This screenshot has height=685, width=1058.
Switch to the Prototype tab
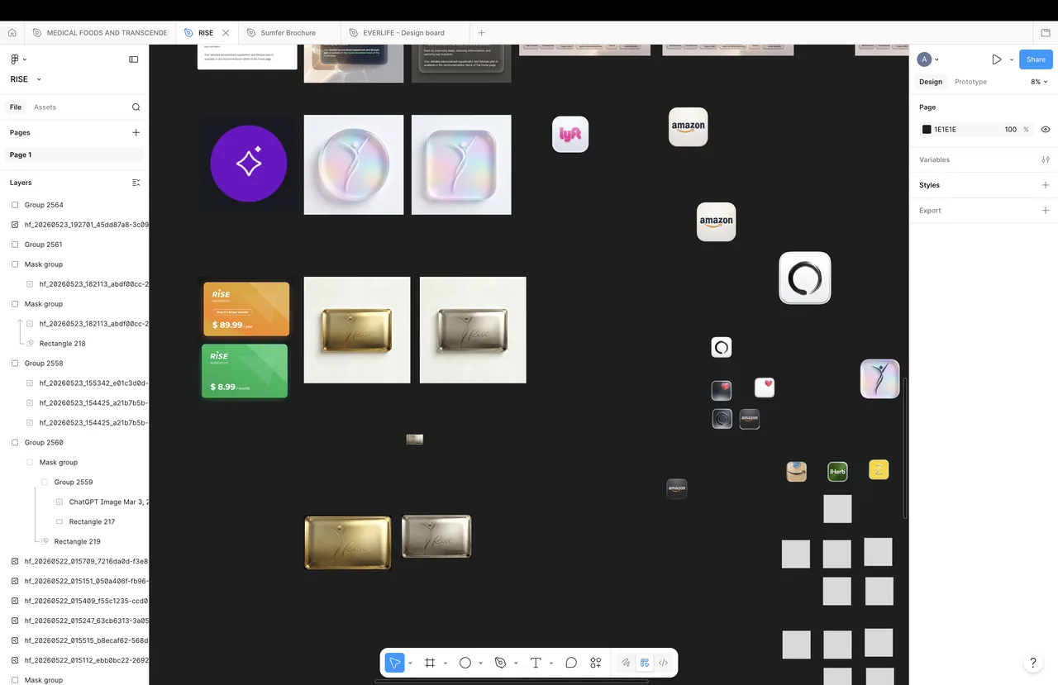(x=970, y=82)
